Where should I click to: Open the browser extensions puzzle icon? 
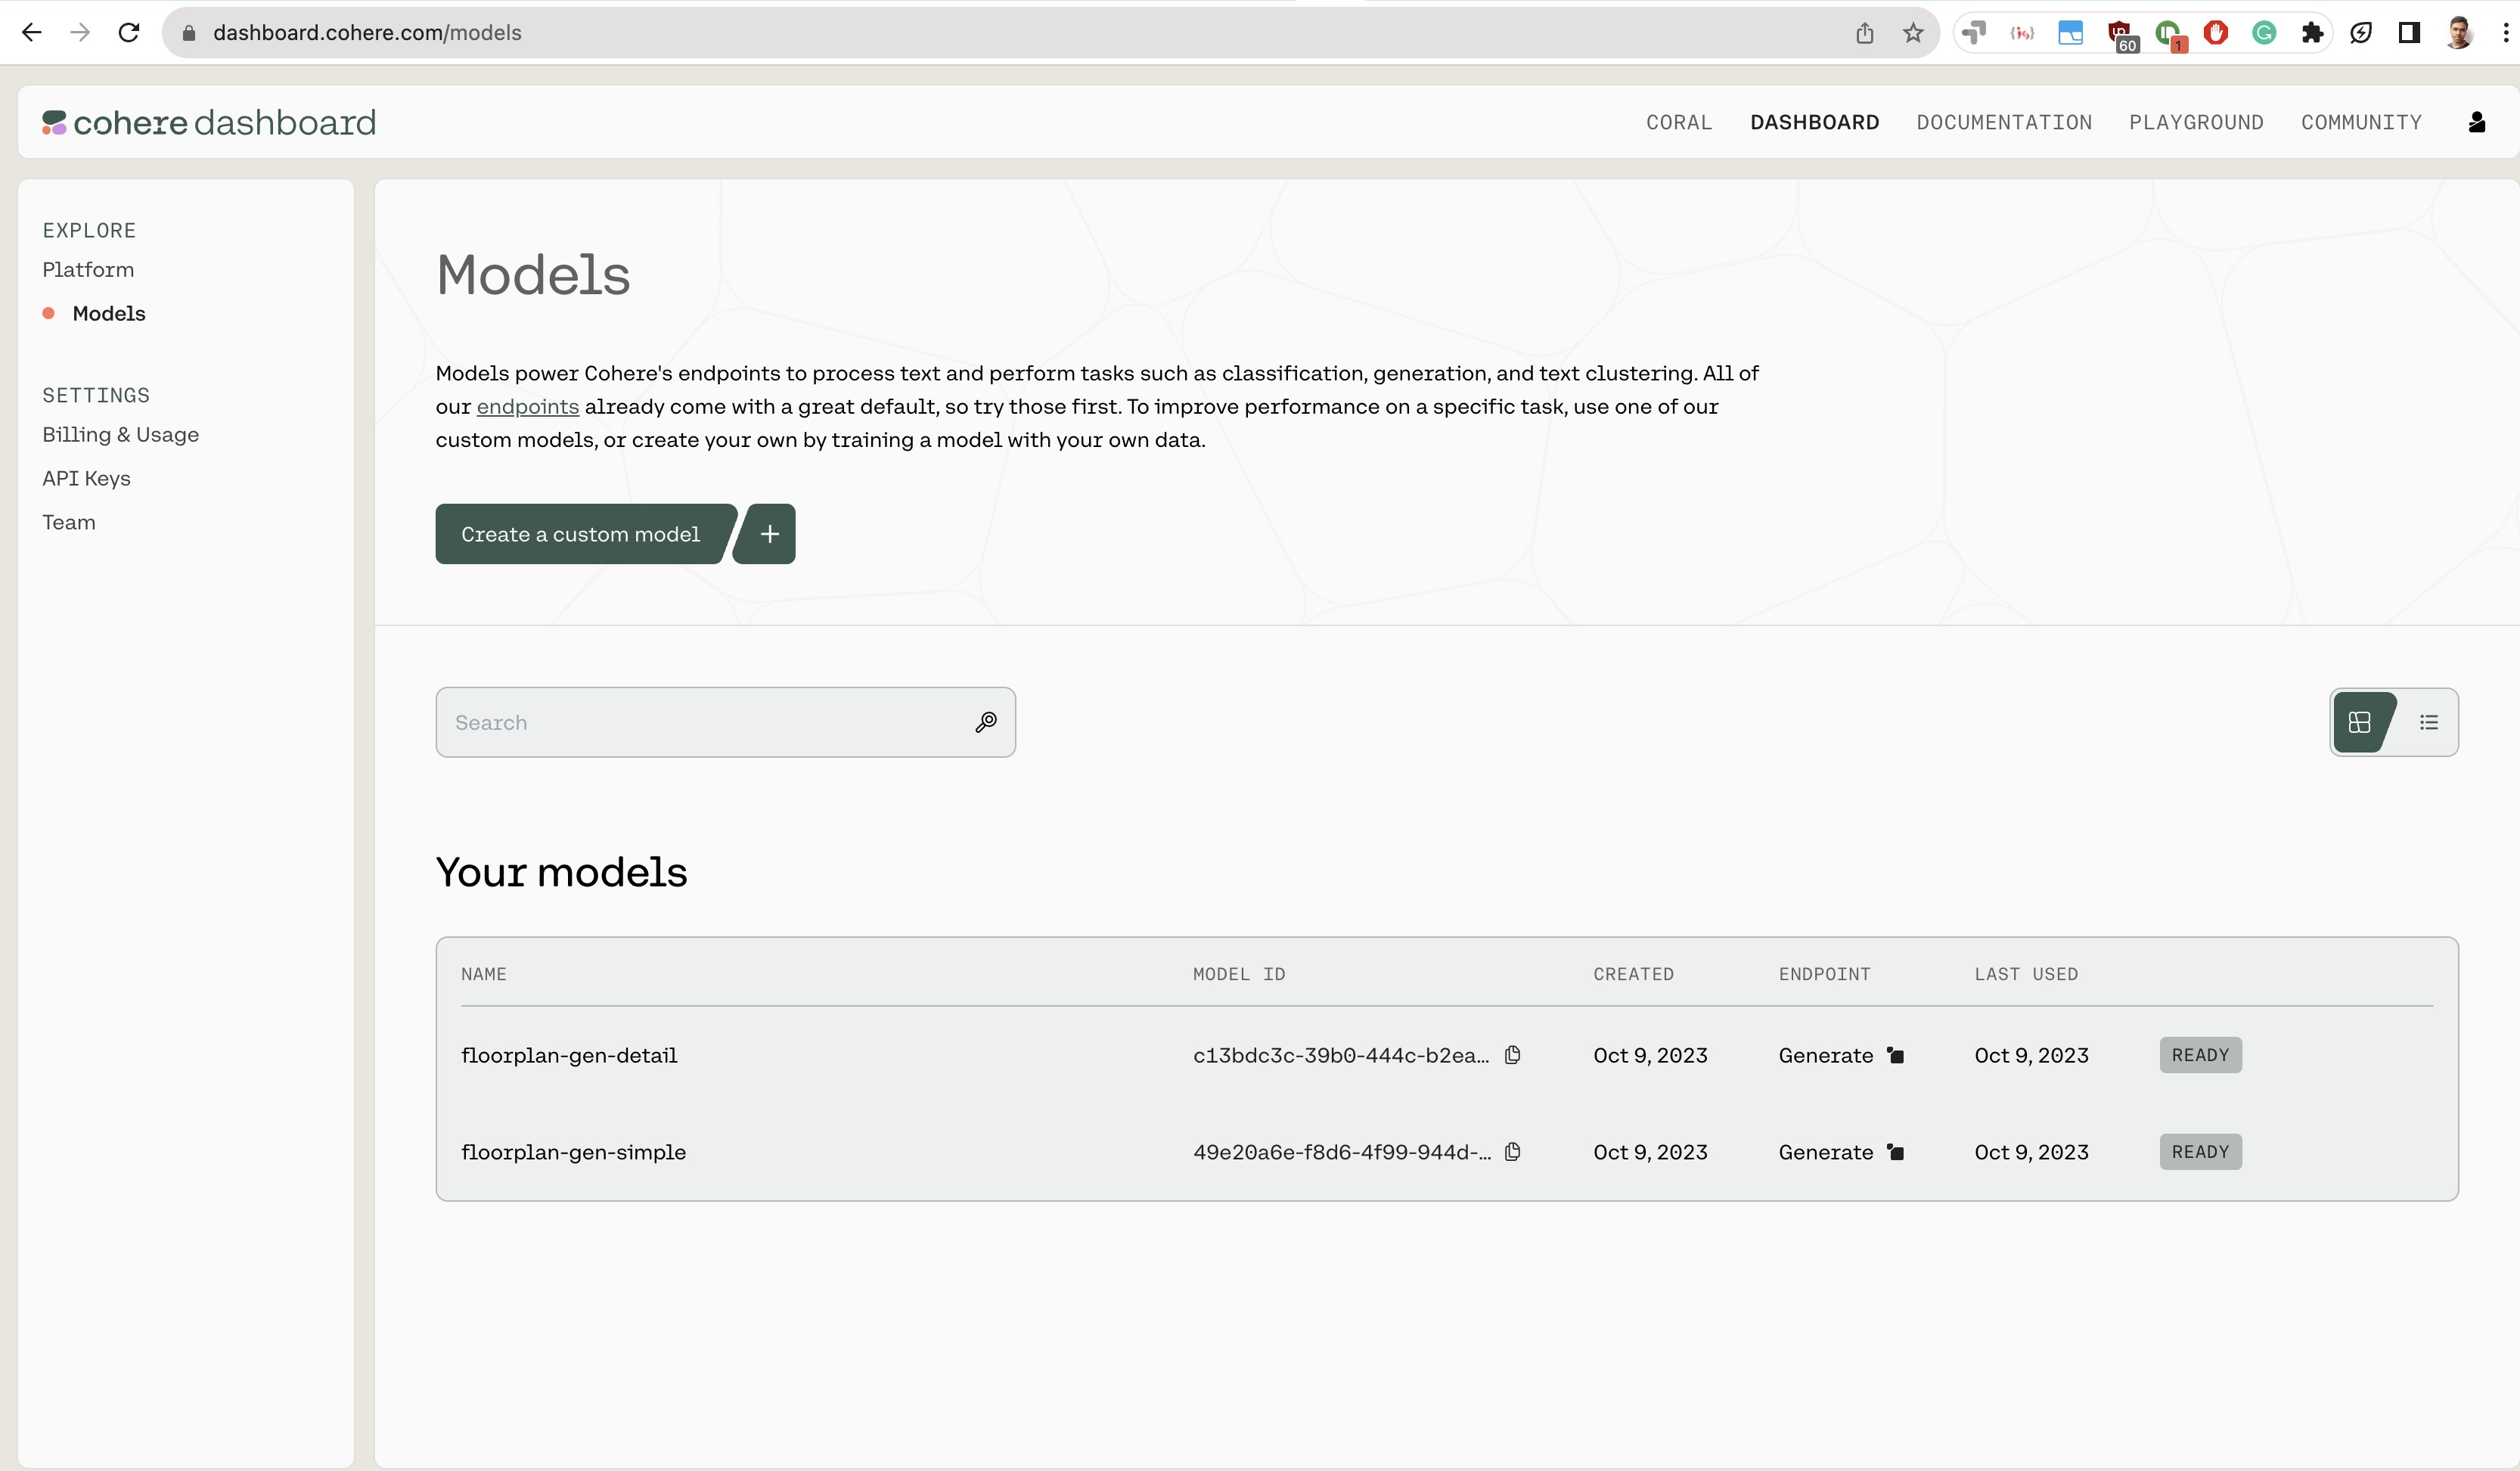tap(2312, 33)
